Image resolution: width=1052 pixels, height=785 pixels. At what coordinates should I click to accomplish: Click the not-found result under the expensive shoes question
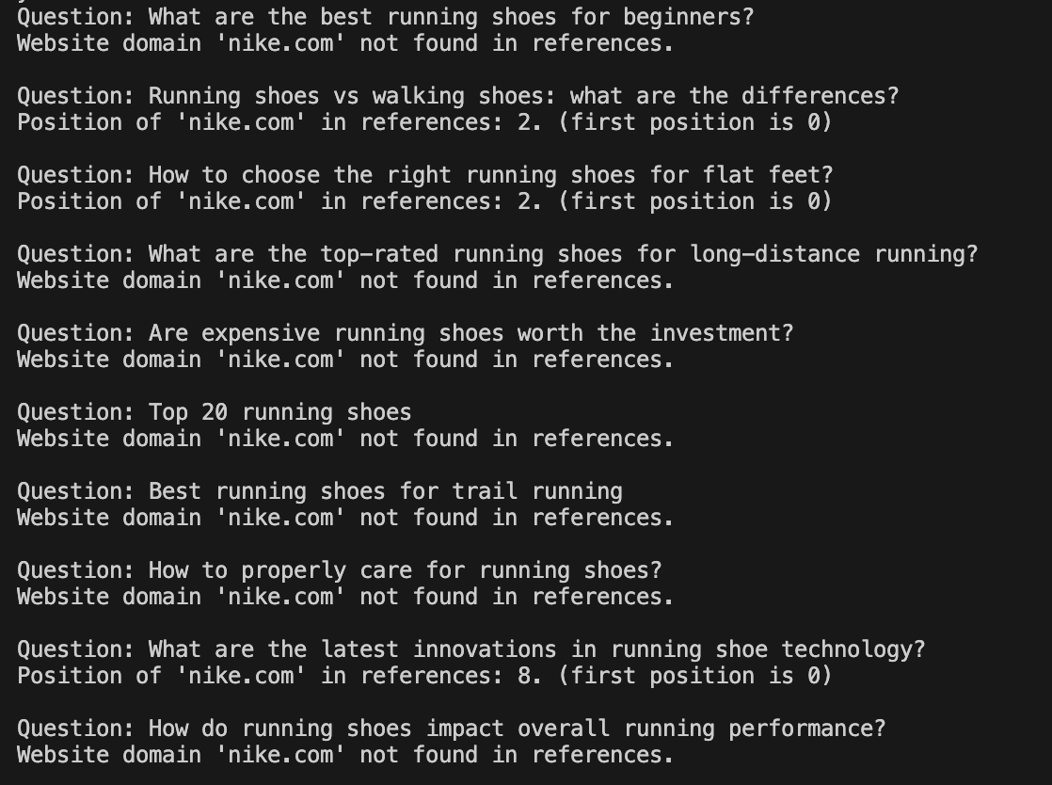pos(345,360)
